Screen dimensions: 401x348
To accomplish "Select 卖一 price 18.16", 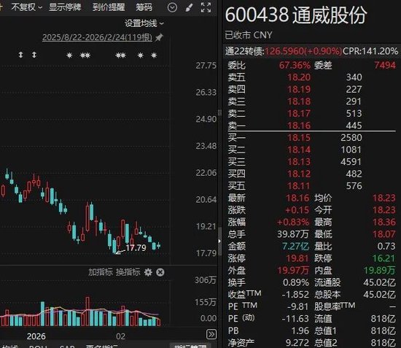I will pyautogui.click(x=299, y=125).
